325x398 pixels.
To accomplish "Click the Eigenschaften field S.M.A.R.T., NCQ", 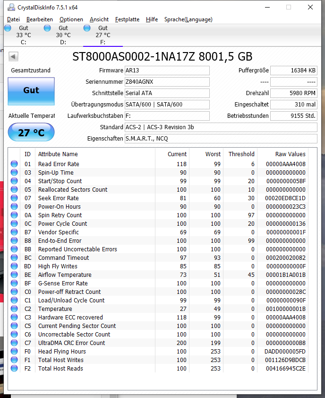I will click(x=221, y=139).
